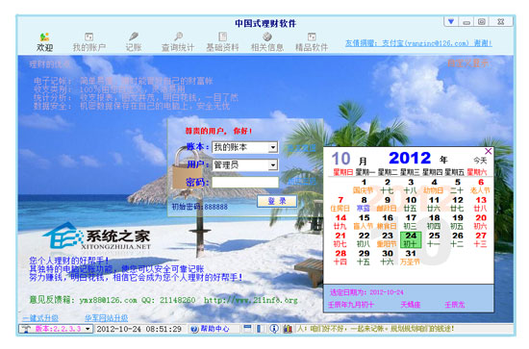This screenshot has width=529, height=349.
Task: Close the calendar popup with purple X
Action: (488, 151)
